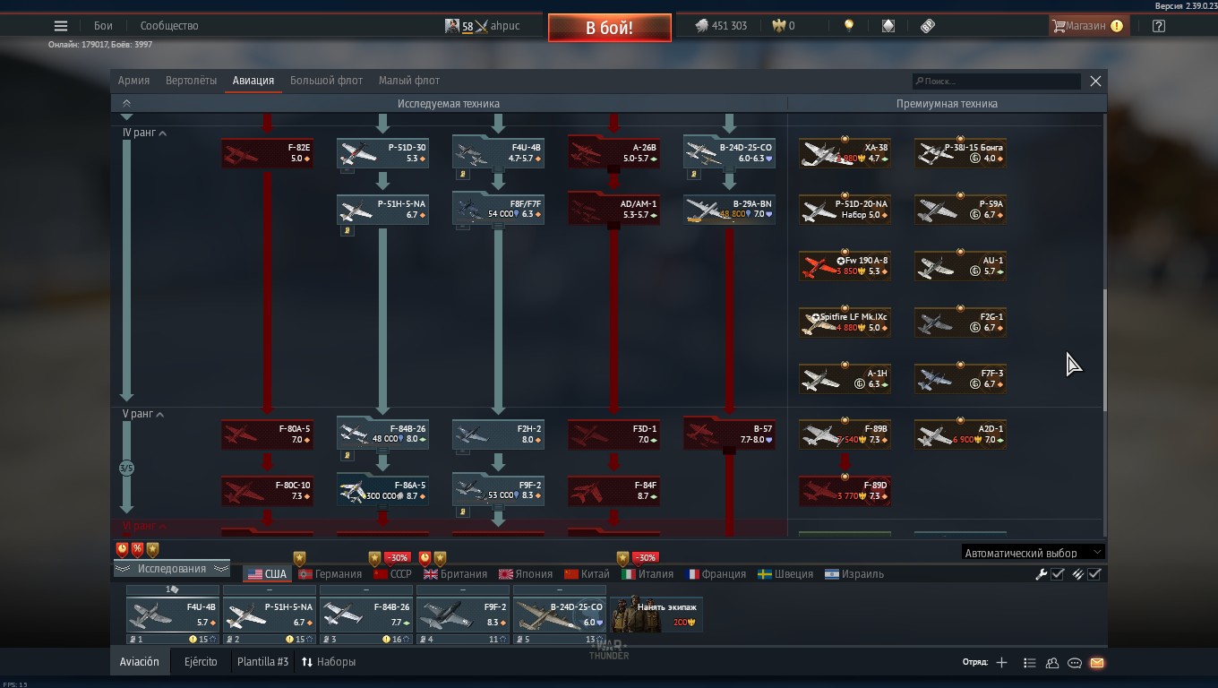Image resolution: width=1218 pixels, height=688 pixels.
Task: Click the silver lions currency 451 303
Action: click(721, 26)
